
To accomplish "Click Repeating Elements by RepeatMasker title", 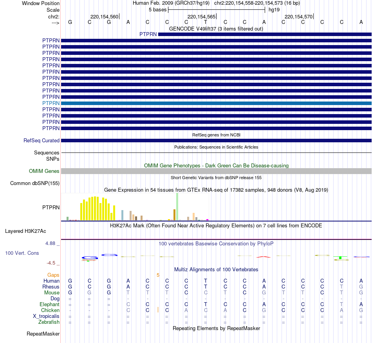I will [216, 328].
